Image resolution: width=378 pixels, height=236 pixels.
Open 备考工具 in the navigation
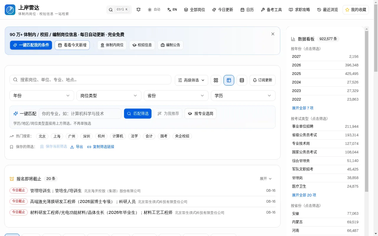click(x=271, y=10)
